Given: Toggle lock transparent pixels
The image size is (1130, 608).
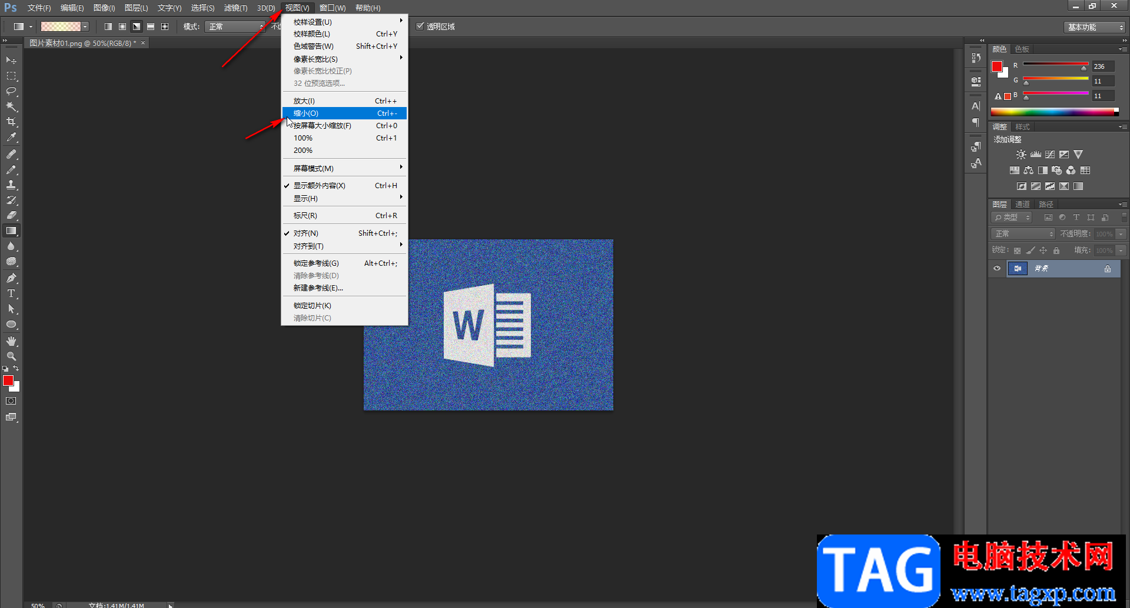Looking at the screenshot, I should [1017, 250].
